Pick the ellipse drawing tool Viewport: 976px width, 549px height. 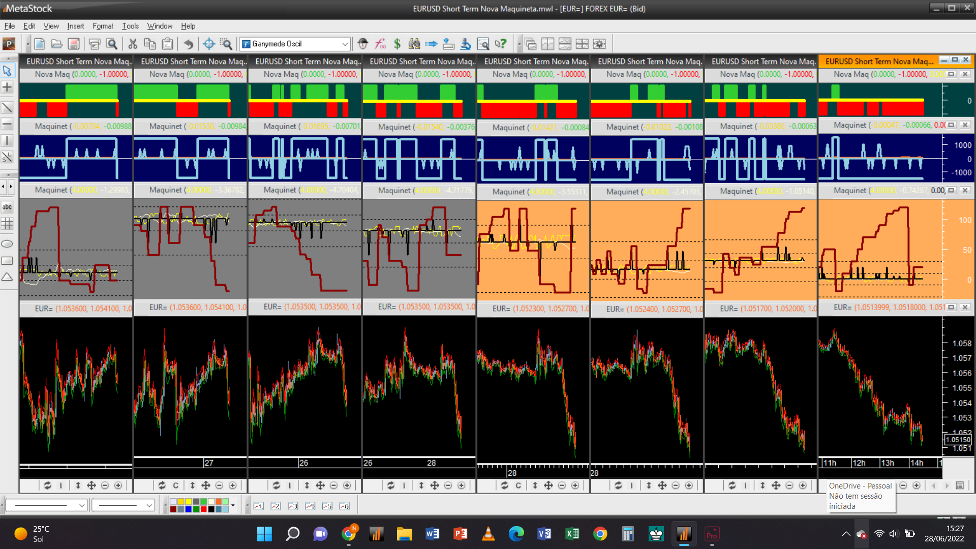point(7,244)
